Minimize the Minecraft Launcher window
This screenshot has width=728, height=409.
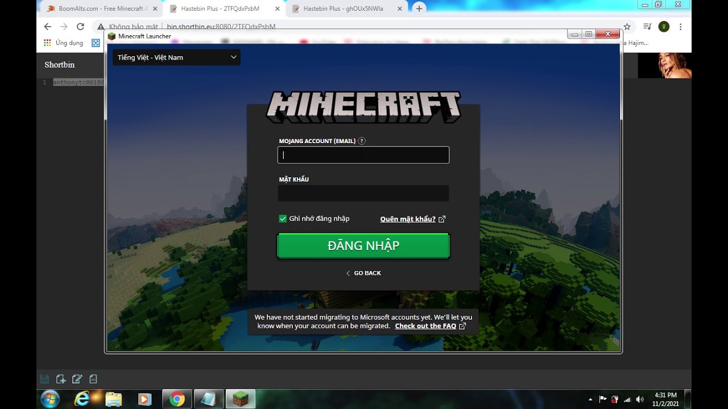(574, 34)
